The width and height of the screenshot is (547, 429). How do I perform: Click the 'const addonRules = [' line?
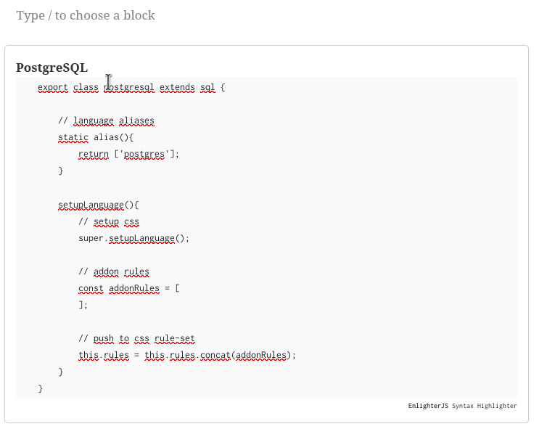pyautogui.click(x=128, y=289)
